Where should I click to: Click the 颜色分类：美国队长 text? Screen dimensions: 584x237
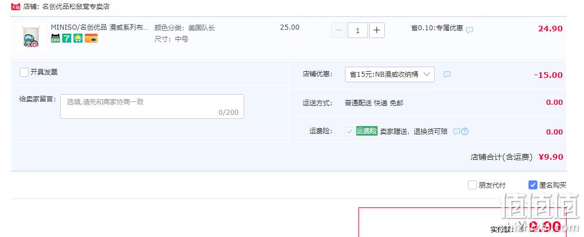pyautogui.click(x=185, y=28)
